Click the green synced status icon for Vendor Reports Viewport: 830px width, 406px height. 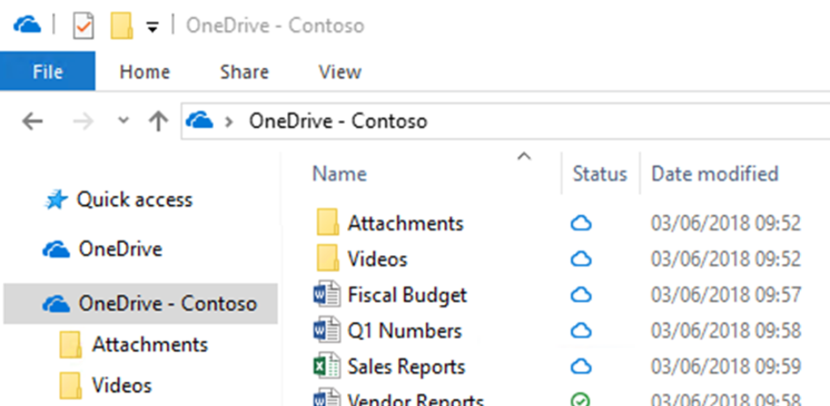(581, 400)
